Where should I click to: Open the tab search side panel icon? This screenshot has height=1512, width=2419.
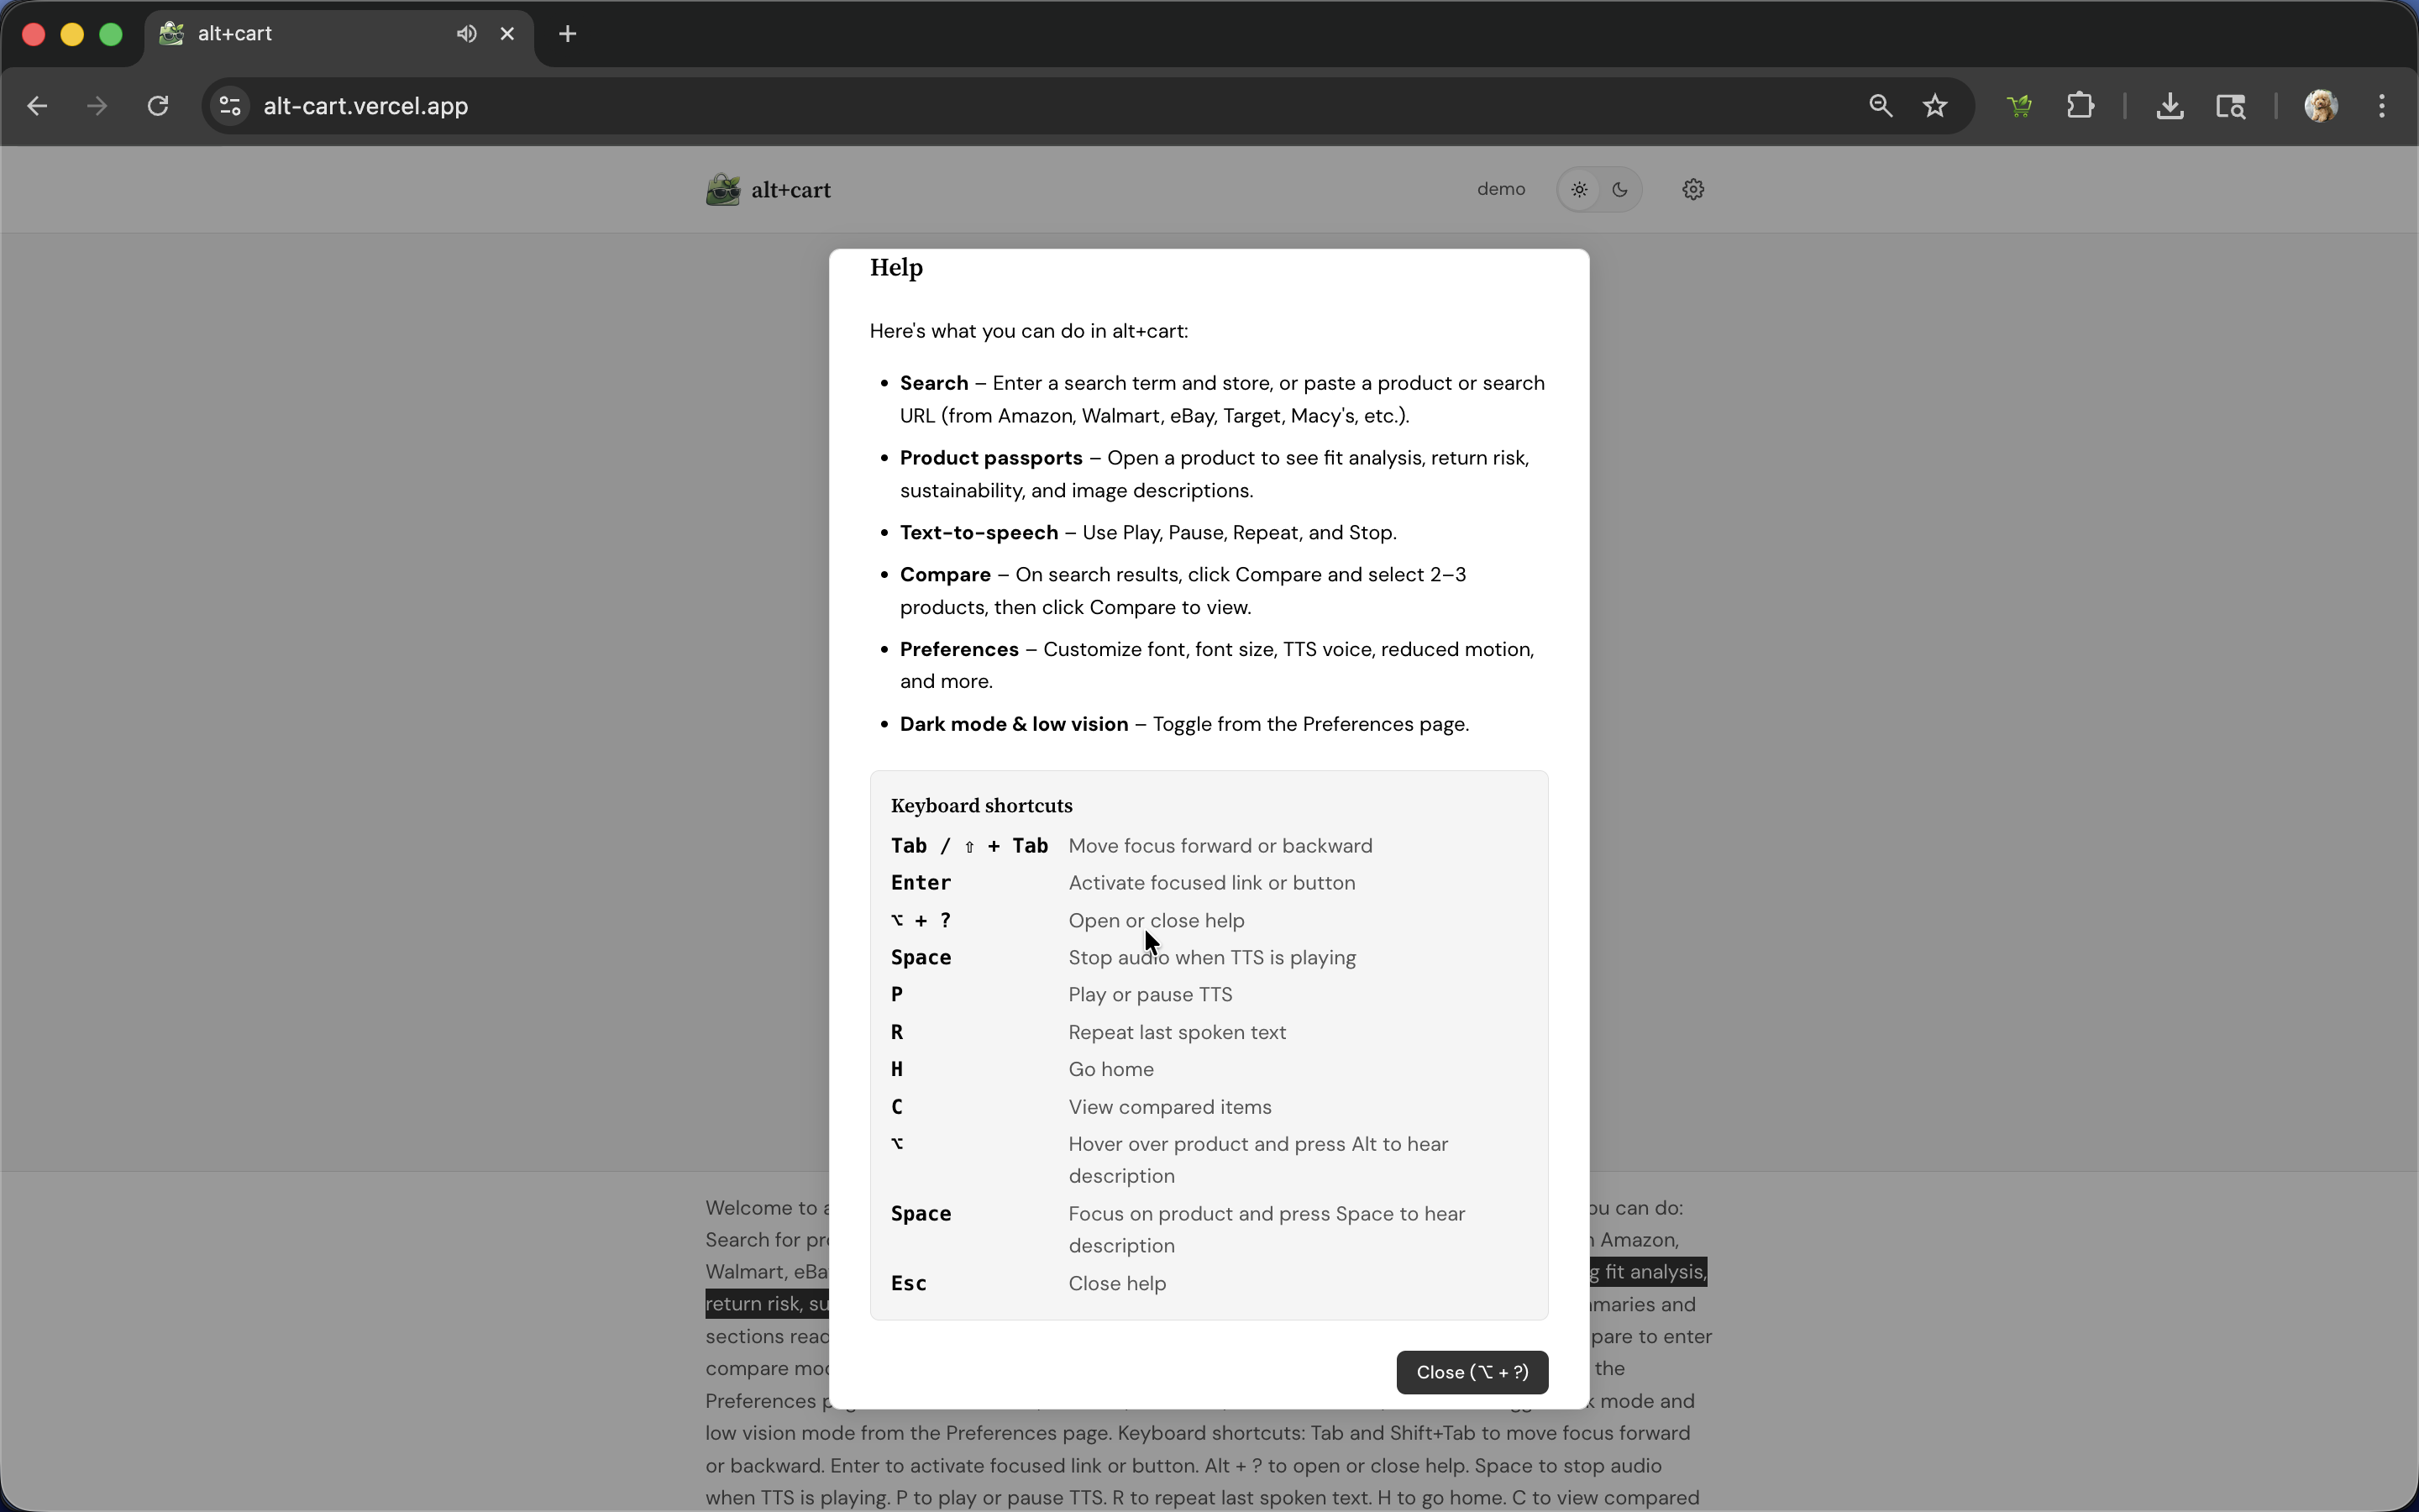(2231, 106)
